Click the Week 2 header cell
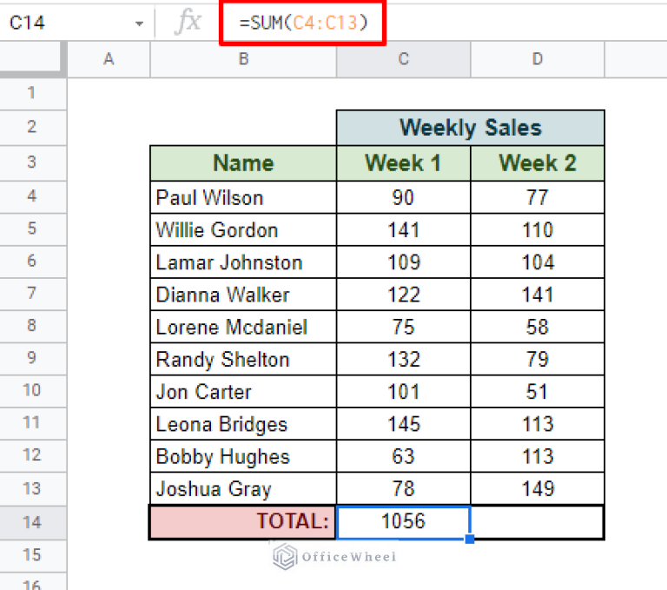Screen dimensions: 667x590 coord(537,163)
